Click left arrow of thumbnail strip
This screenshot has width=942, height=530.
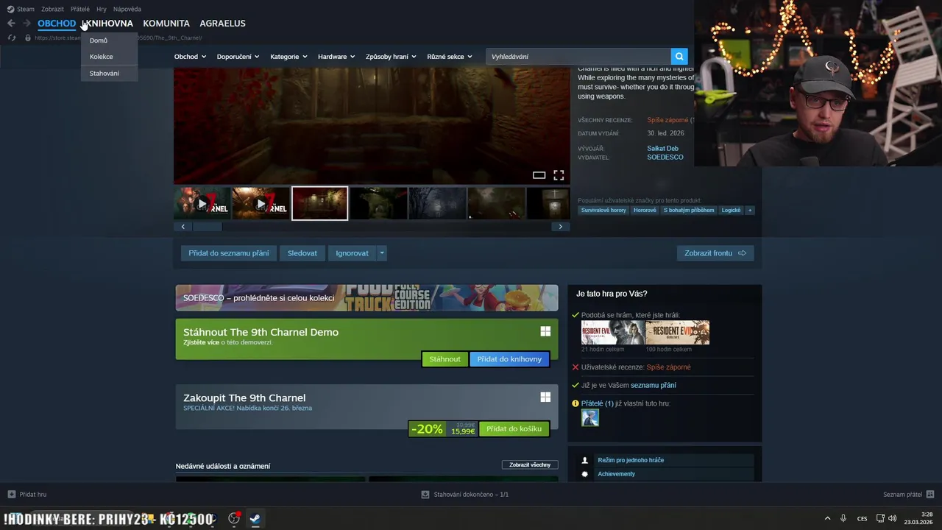pyautogui.click(x=183, y=227)
